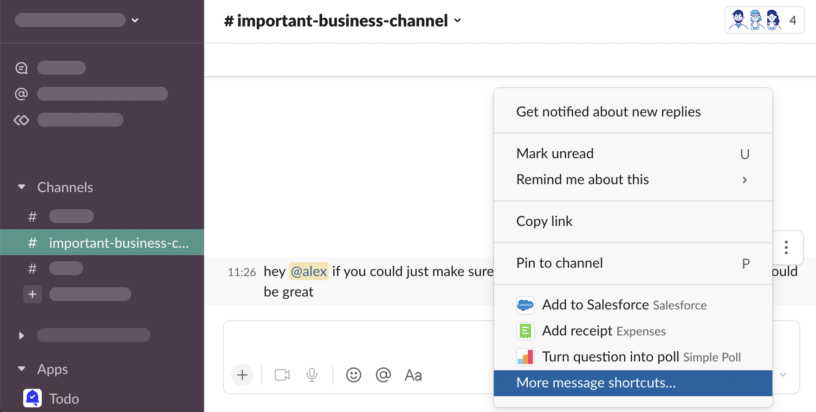Open the emoji picker
This screenshot has height=412, width=816.
(354, 375)
